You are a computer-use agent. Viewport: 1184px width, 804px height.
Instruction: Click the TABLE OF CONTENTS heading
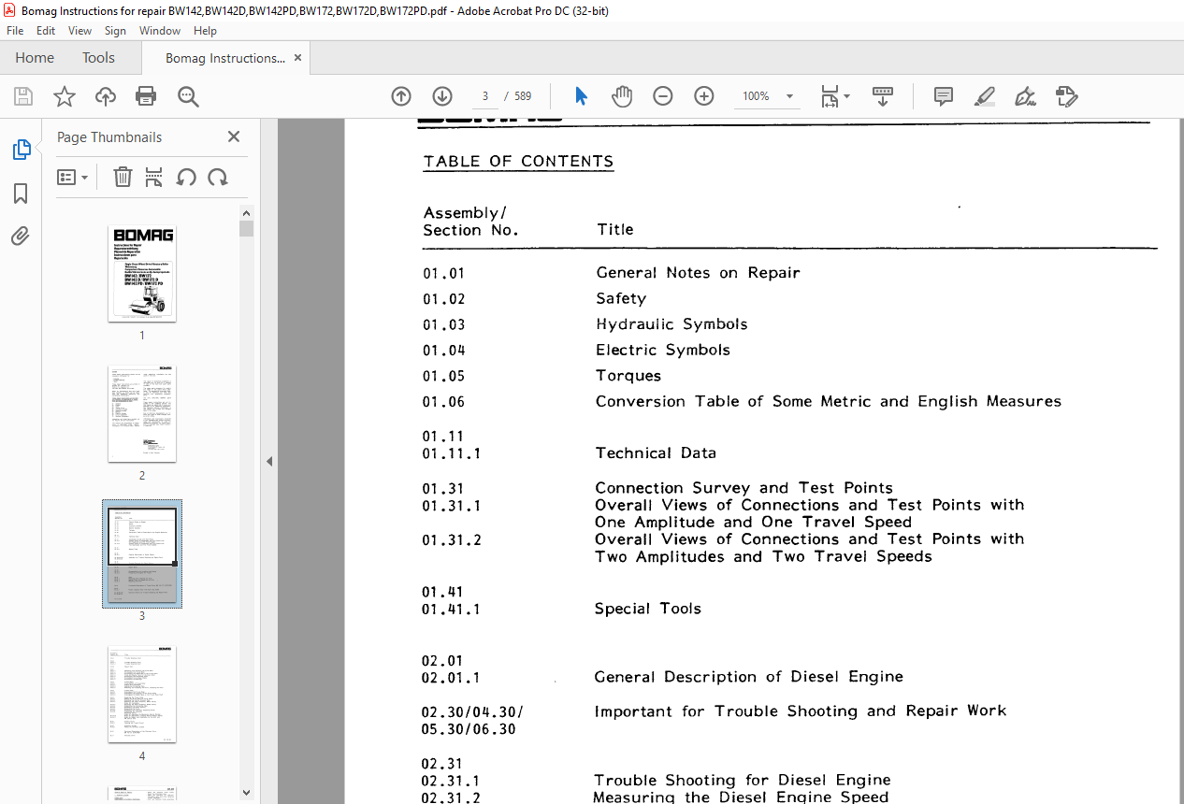pyautogui.click(x=518, y=161)
